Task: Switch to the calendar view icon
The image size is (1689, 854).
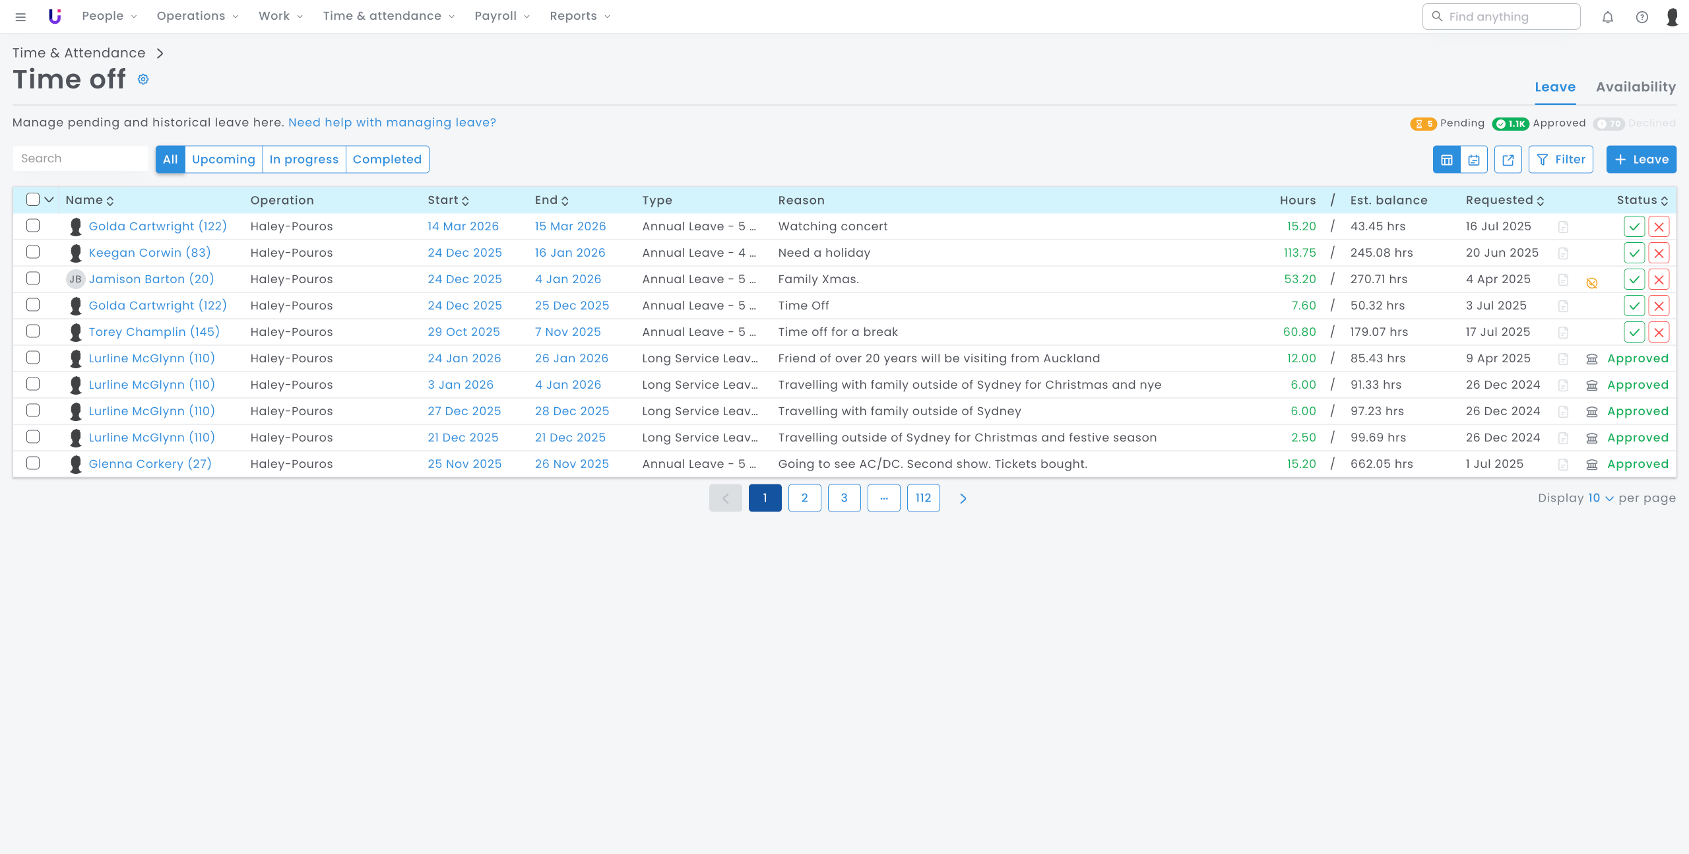Action: tap(1474, 160)
